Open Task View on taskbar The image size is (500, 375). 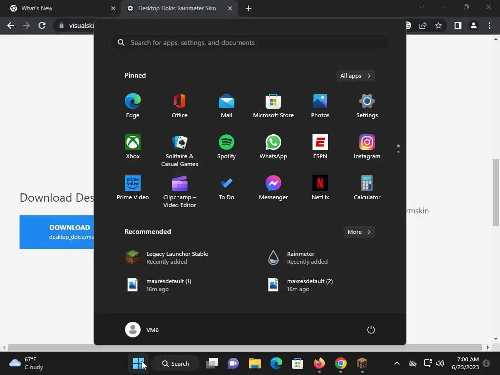[212, 363]
